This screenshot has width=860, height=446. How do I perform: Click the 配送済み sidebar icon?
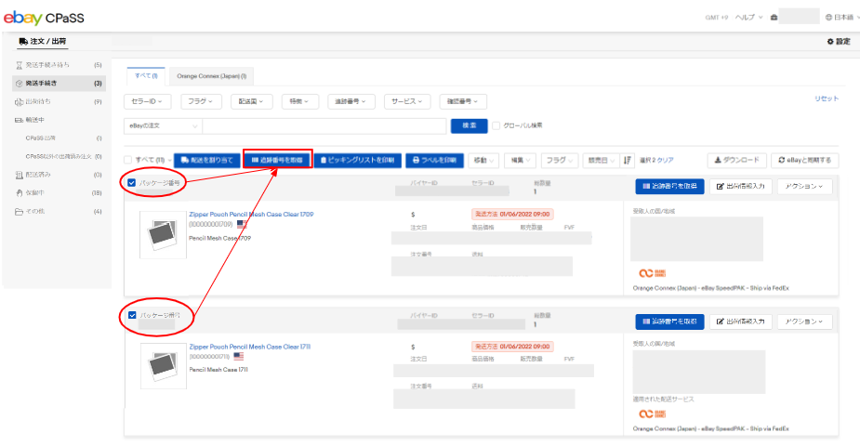(20, 175)
